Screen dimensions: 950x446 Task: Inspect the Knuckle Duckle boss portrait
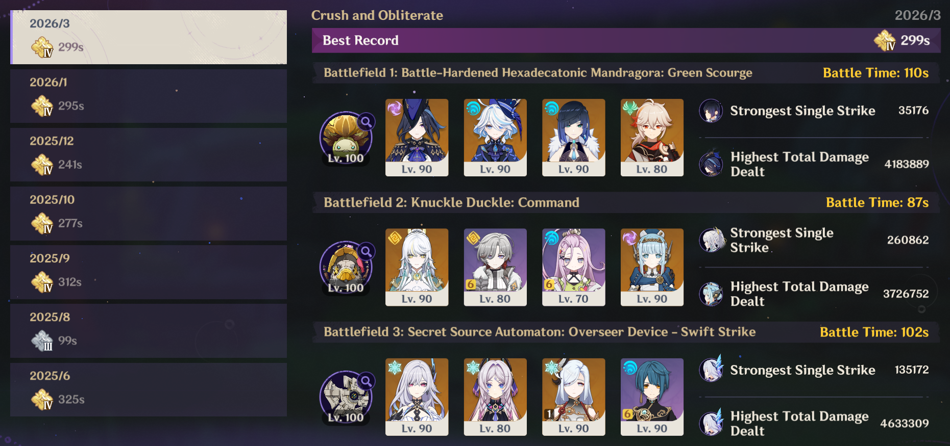pyautogui.click(x=346, y=267)
